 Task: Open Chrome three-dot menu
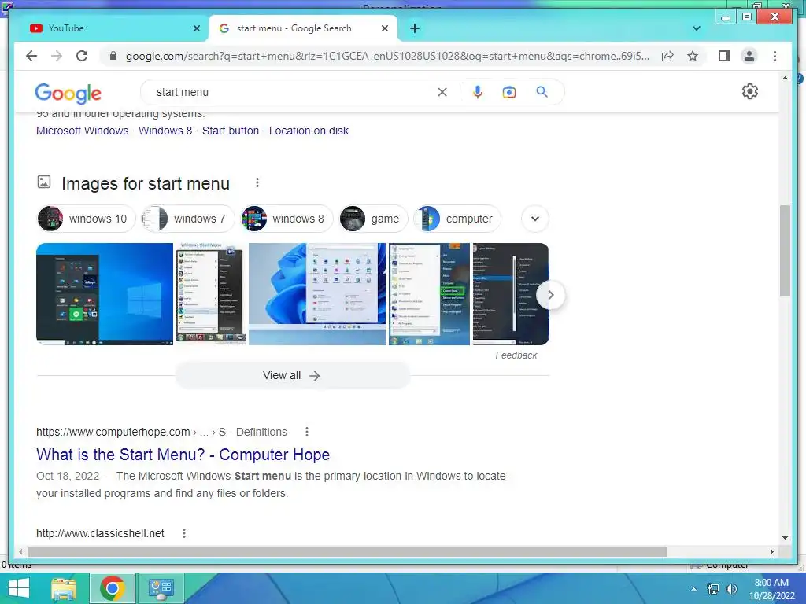(775, 56)
